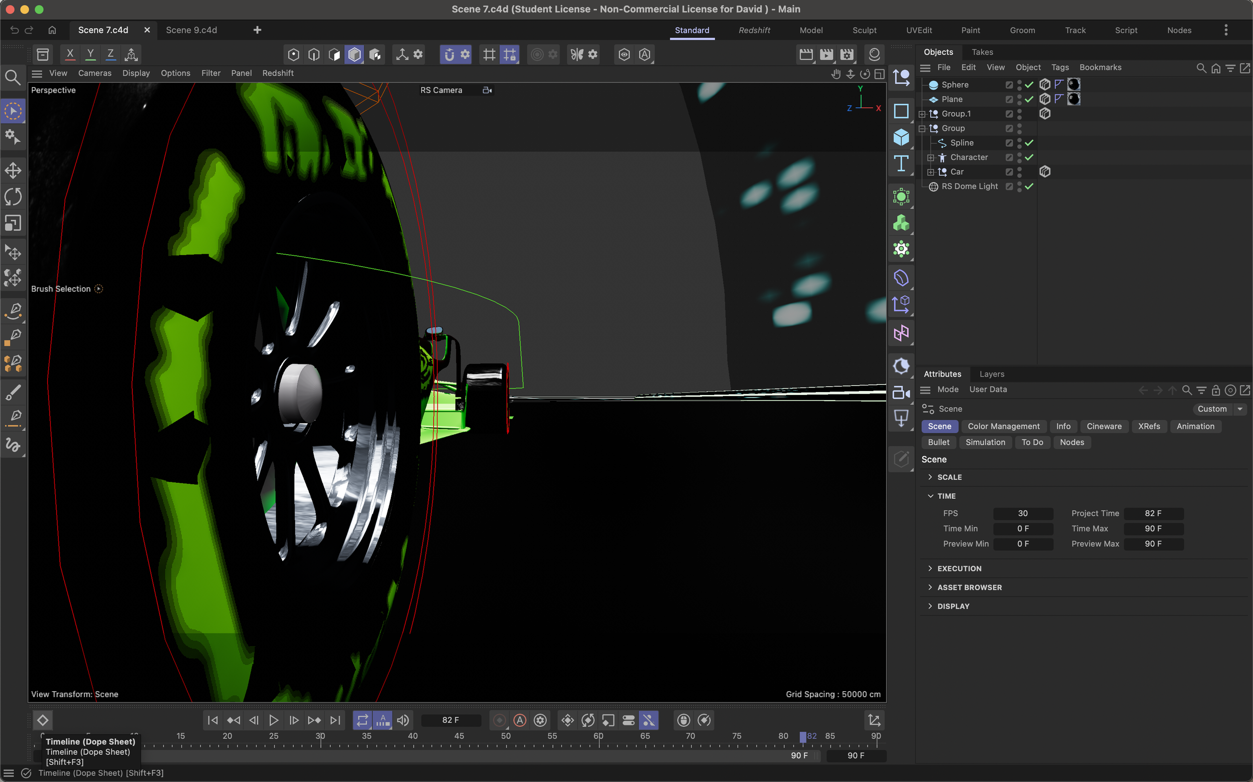Image resolution: width=1253 pixels, height=782 pixels.
Task: Add a Text spline object
Action: coord(901,164)
